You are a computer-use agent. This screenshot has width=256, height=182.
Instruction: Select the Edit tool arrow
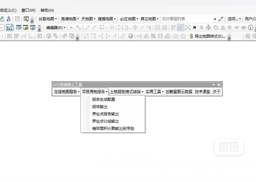72,28
